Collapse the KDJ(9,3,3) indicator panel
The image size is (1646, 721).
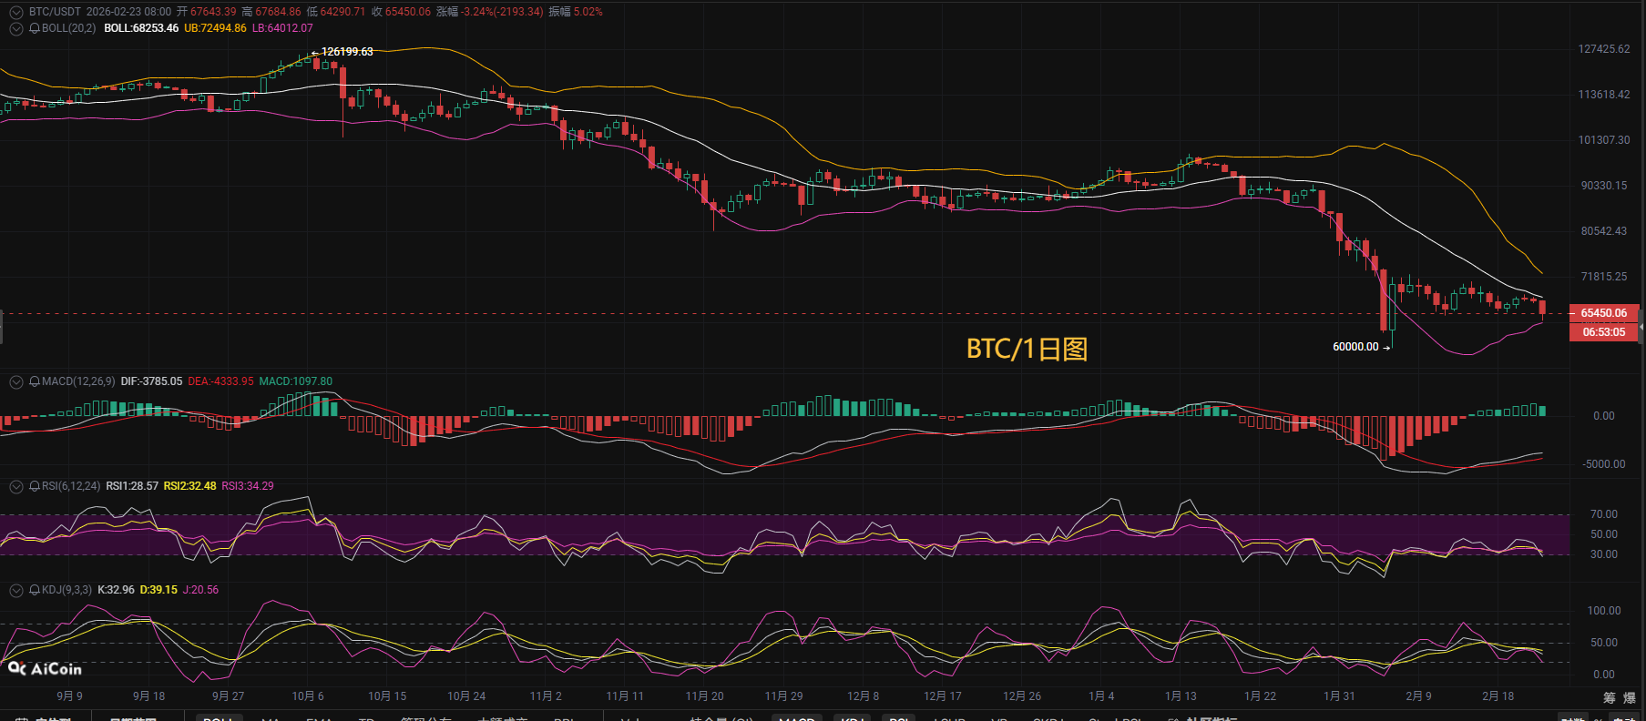pyautogui.click(x=15, y=590)
